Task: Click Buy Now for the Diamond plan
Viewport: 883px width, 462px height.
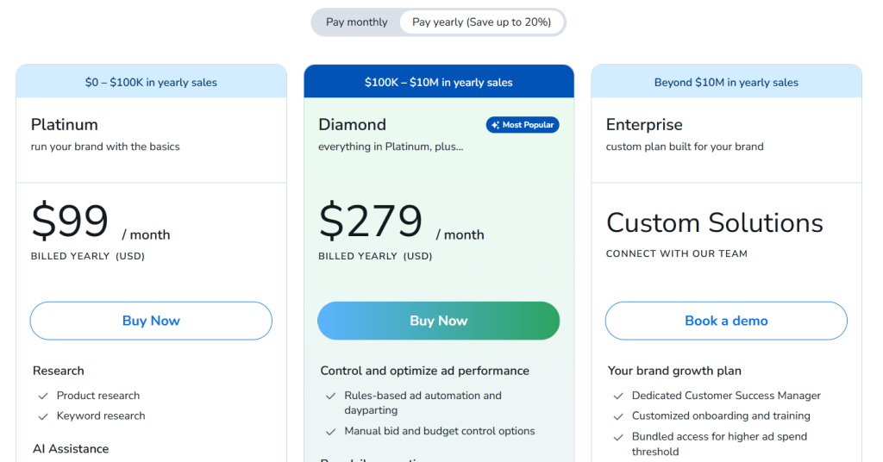Action: pos(438,321)
